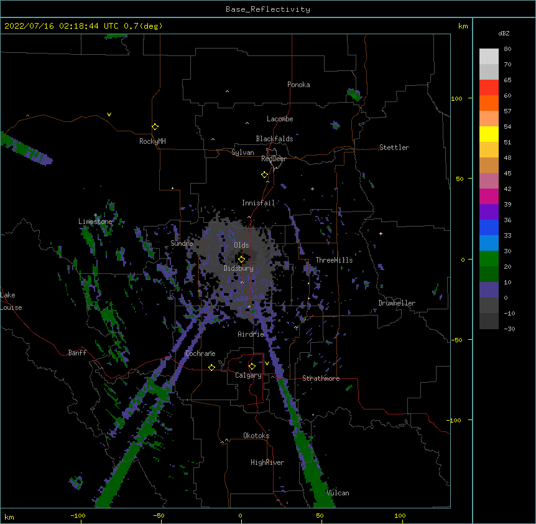Click the 0 tick on the bottom axis

click(240, 515)
